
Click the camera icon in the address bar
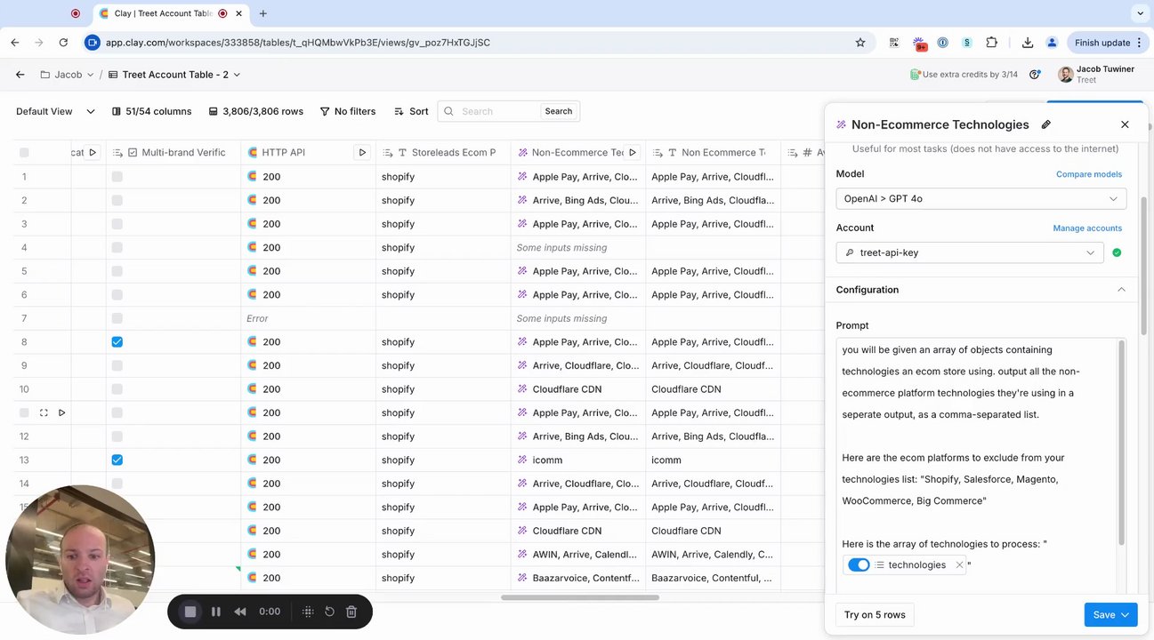92,43
